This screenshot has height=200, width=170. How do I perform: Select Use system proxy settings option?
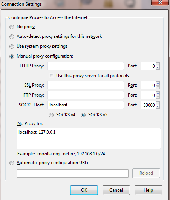click(x=12, y=47)
